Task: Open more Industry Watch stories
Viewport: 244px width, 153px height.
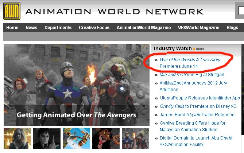Action: click(200, 49)
